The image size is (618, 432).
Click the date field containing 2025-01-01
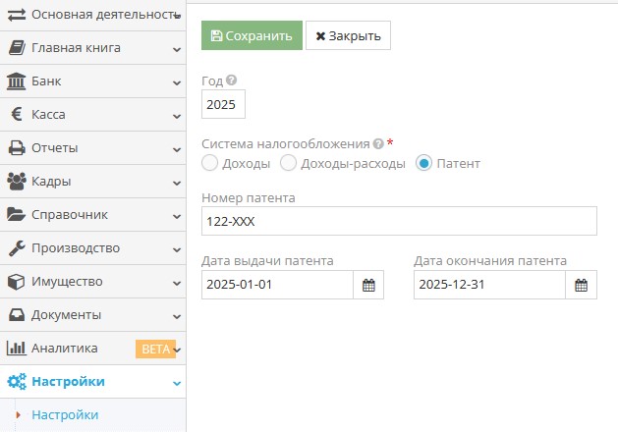pyautogui.click(x=277, y=285)
